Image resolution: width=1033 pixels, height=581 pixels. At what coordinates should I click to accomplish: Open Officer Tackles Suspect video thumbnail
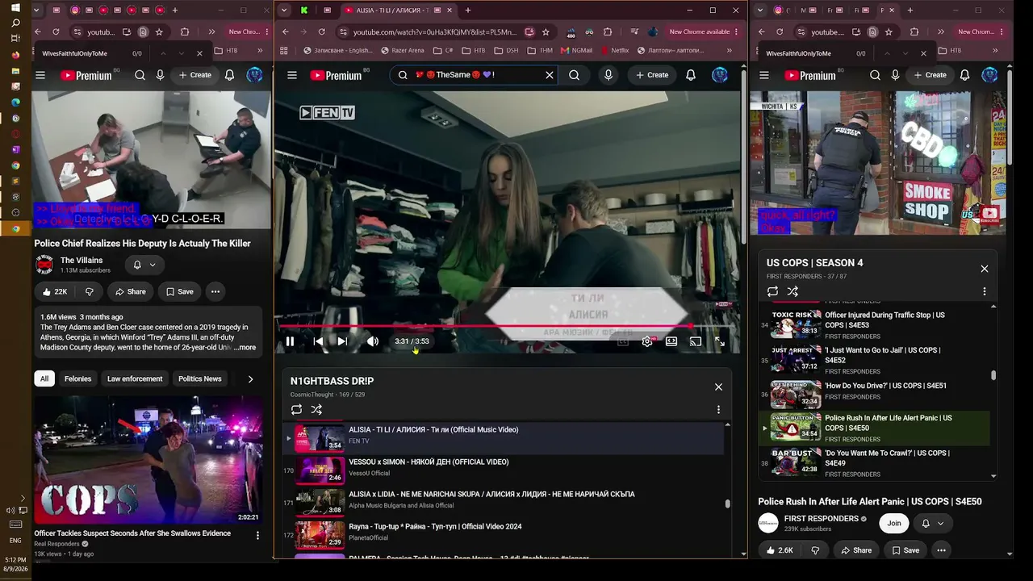click(148, 460)
